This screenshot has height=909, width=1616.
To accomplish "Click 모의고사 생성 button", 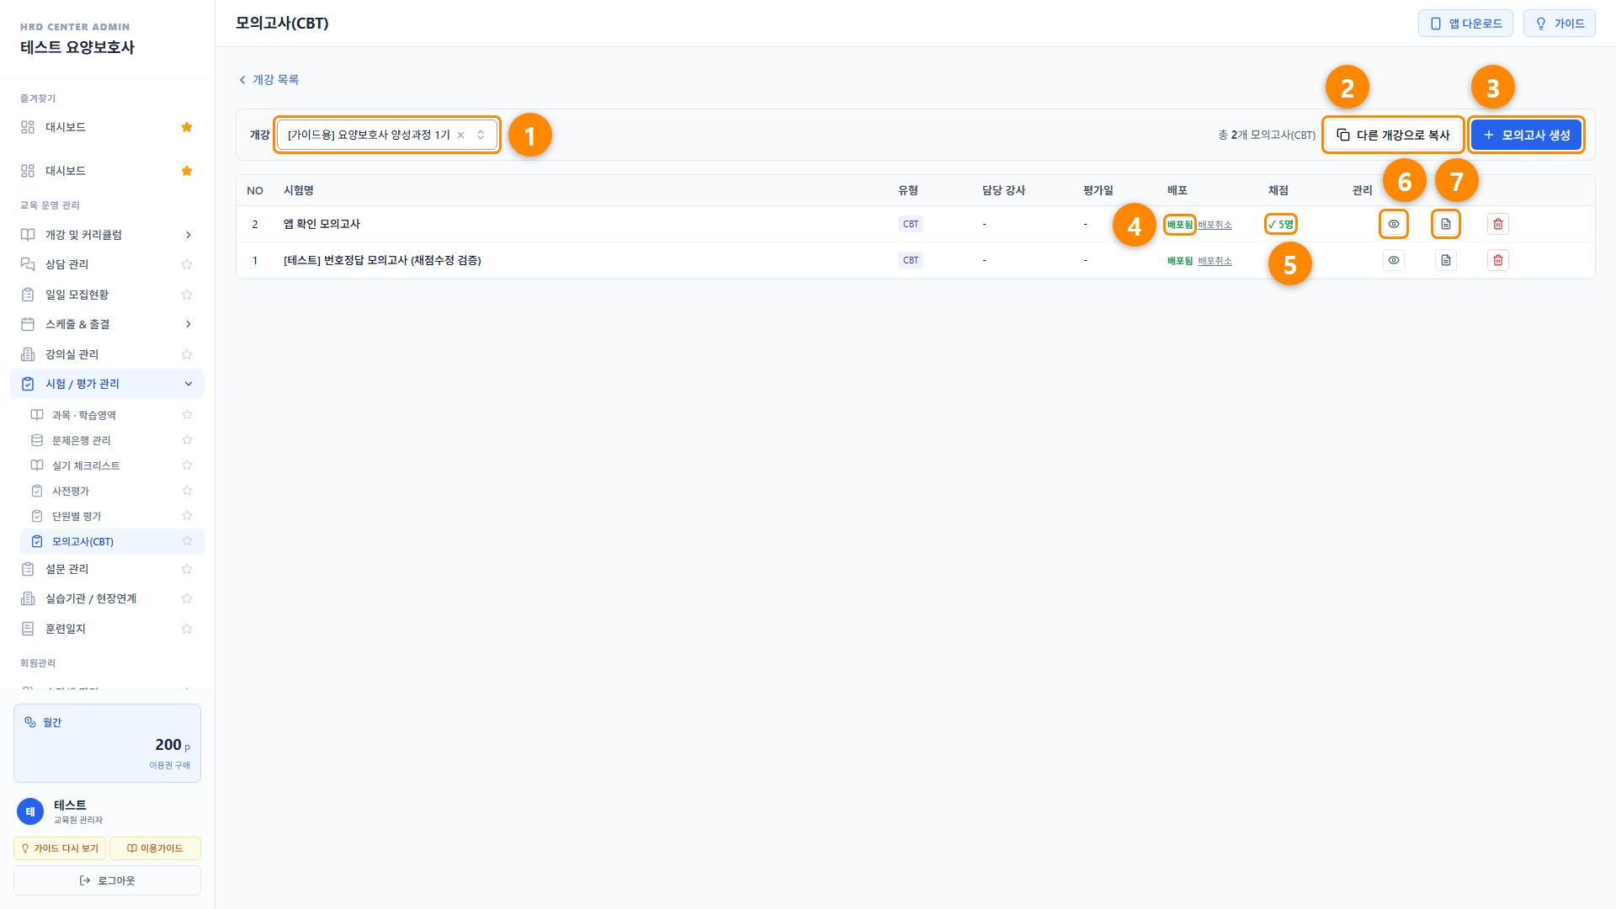I will 1526,135.
